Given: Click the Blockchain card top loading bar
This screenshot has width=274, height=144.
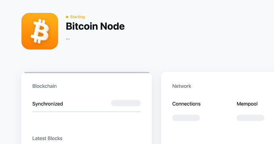Looking at the screenshot, I should point(87,72).
